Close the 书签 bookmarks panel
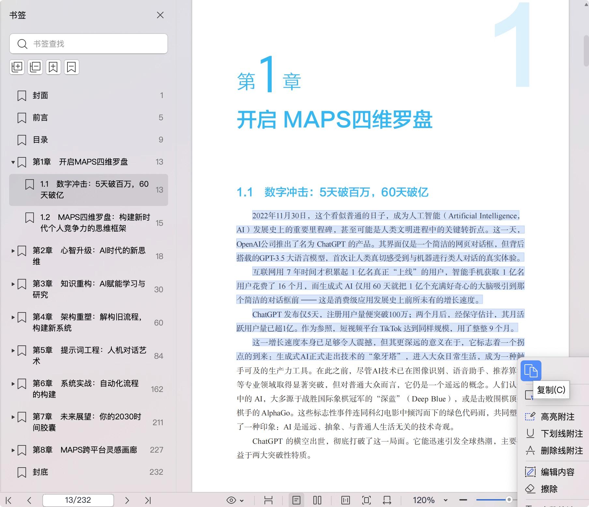 [160, 15]
